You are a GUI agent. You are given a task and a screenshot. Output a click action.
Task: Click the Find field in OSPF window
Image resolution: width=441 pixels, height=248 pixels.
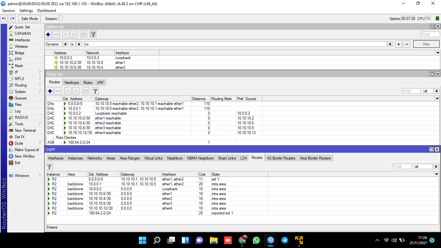(402, 167)
